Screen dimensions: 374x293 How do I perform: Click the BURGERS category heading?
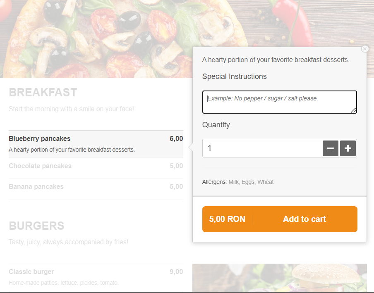(36, 226)
